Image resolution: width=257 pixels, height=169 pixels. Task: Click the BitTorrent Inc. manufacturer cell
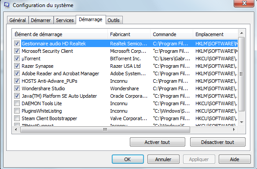pyautogui.click(x=125, y=59)
